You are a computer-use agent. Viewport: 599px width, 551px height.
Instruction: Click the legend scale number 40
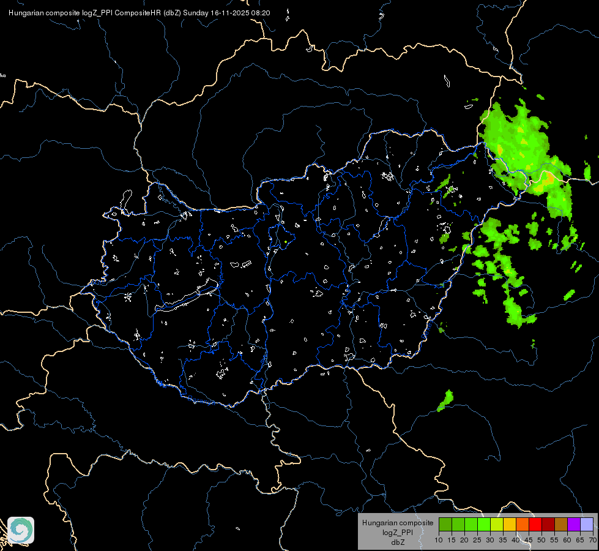[516, 541]
